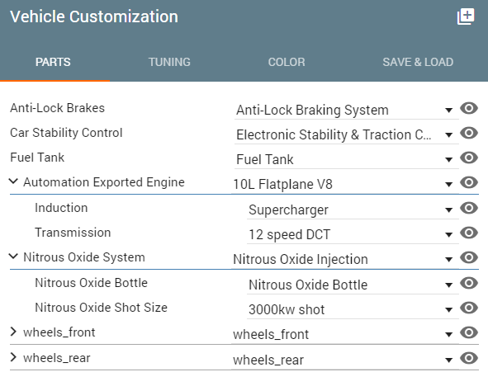Click the add-window icon in header
This screenshot has width=488, height=372.
click(x=466, y=16)
